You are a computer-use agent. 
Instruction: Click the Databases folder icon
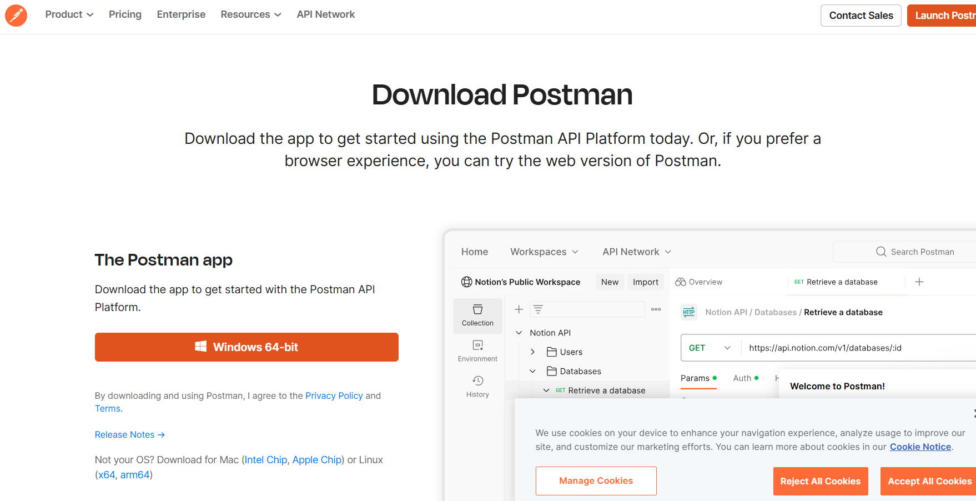(552, 371)
